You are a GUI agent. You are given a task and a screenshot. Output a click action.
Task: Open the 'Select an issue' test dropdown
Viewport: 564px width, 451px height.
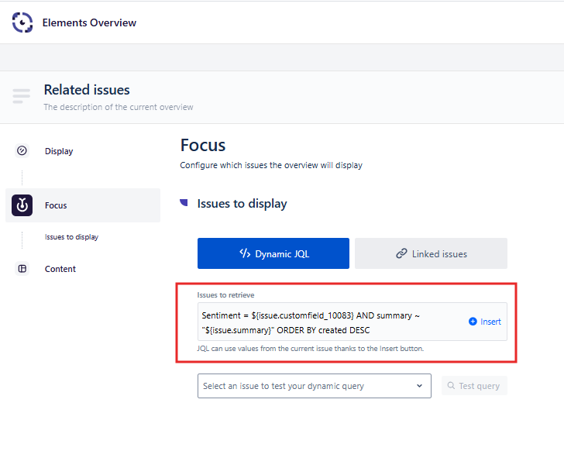pyautogui.click(x=306, y=386)
